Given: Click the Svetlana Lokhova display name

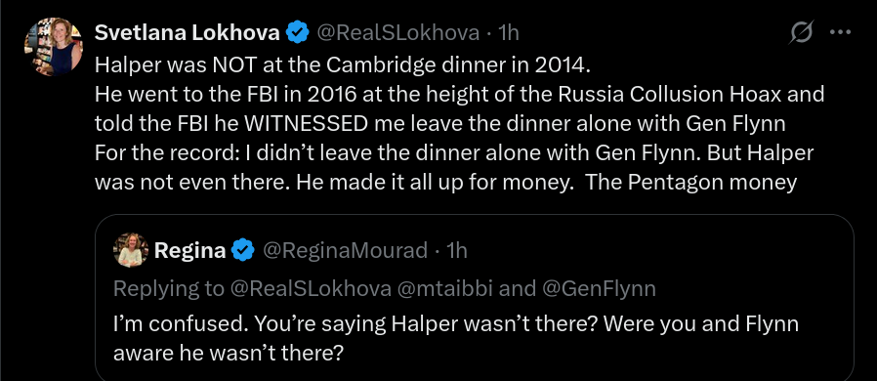Looking at the screenshot, I should click(187, 33).
